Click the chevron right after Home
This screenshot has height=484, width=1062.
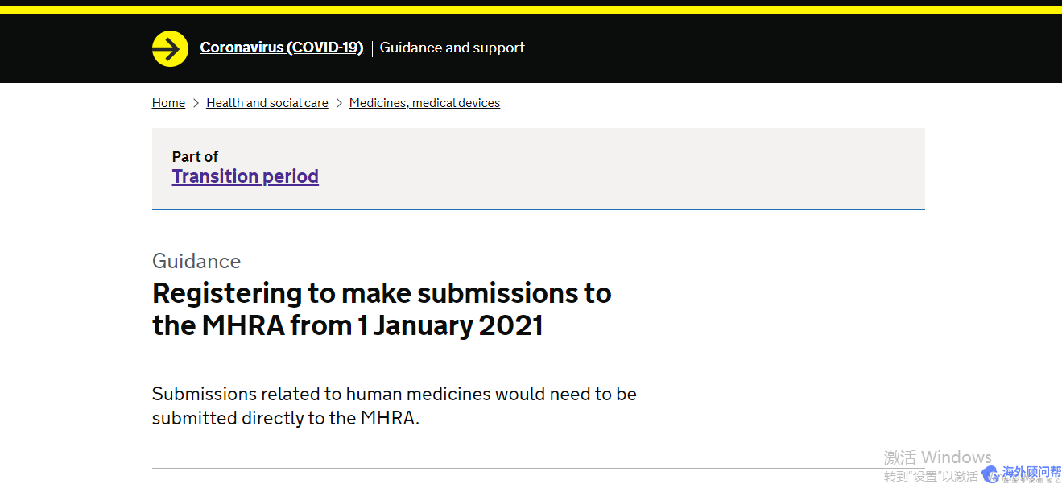196,103
